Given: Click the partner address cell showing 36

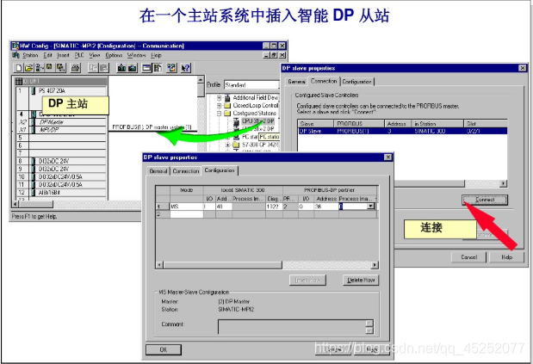Looking at the screenshot, I should (x=326, y=207).
